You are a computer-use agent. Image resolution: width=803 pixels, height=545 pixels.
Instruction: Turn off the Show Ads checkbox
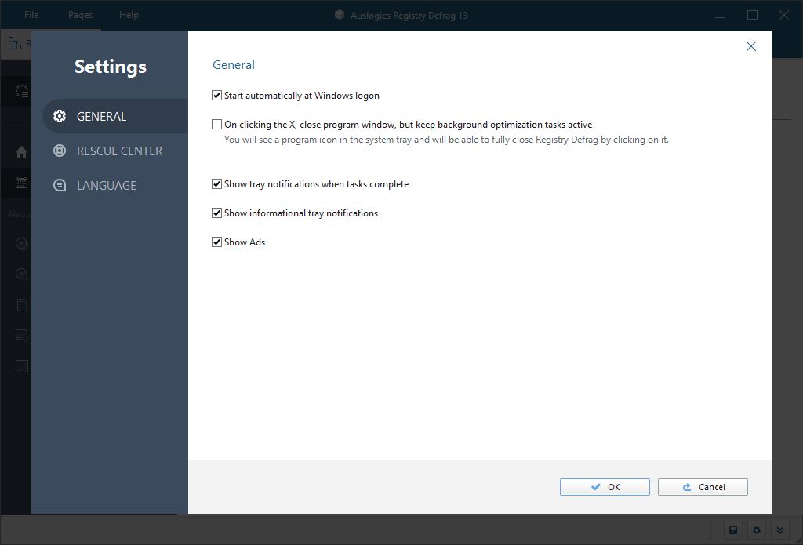216,242
